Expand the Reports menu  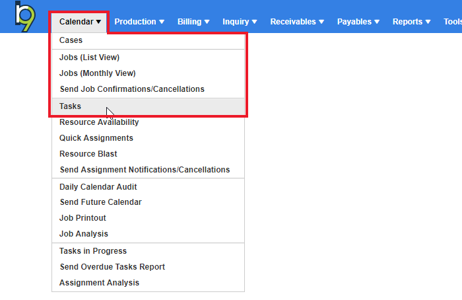(412, 22)
